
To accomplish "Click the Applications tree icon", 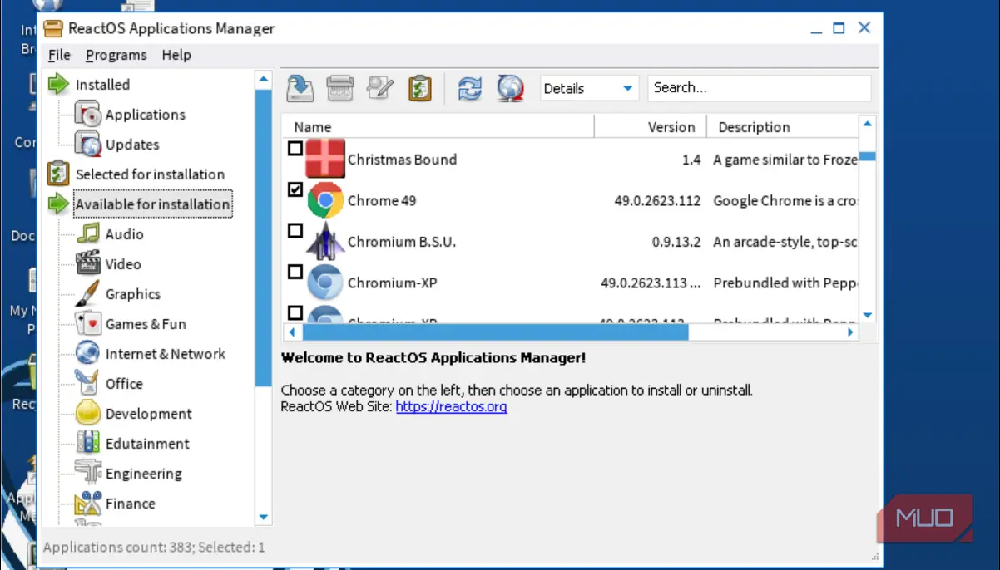I will [87, 114].
